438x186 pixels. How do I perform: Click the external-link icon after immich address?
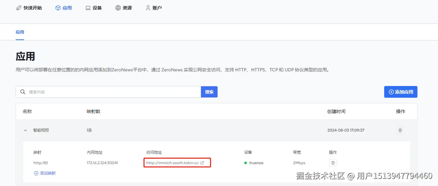point(202,163)
